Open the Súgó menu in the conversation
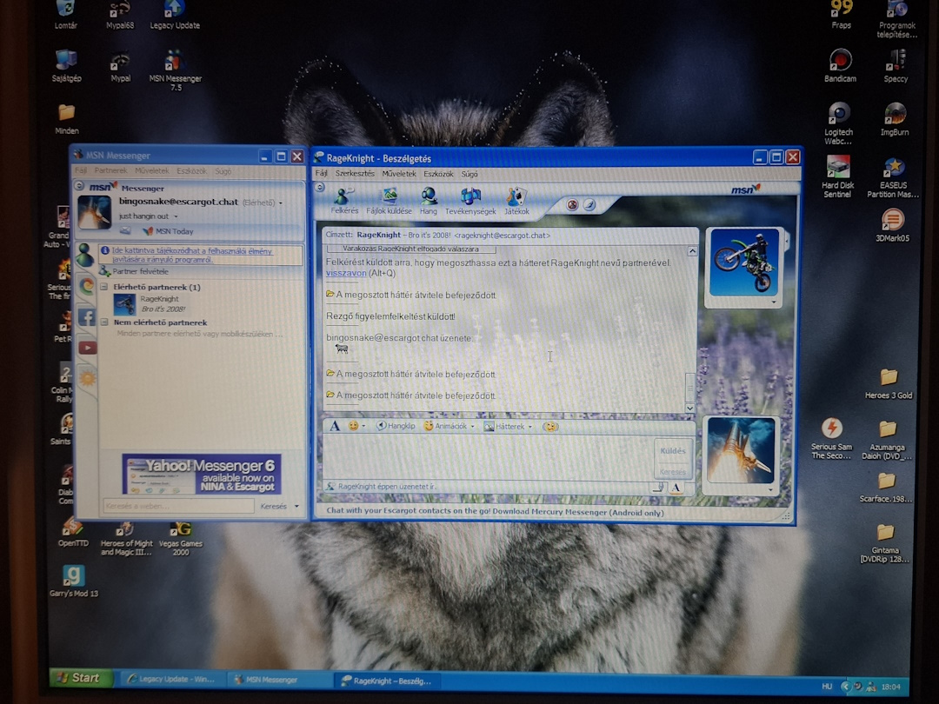 pos(469,174)
